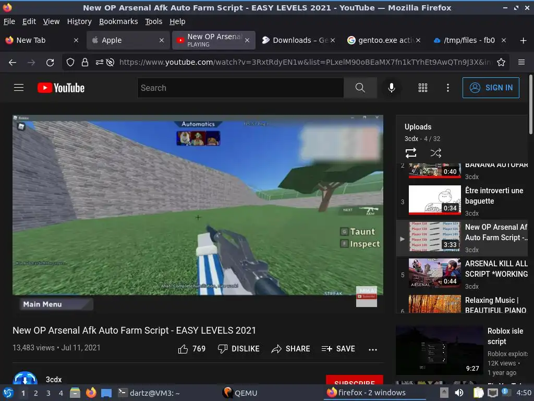
Task: Show site security padlock info
Action: pos(85,63)
